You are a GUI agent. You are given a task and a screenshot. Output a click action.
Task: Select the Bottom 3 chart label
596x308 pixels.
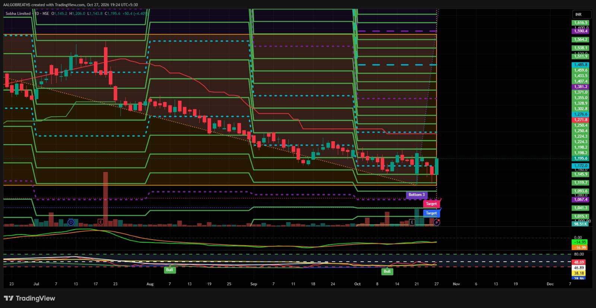coord(416,195)
